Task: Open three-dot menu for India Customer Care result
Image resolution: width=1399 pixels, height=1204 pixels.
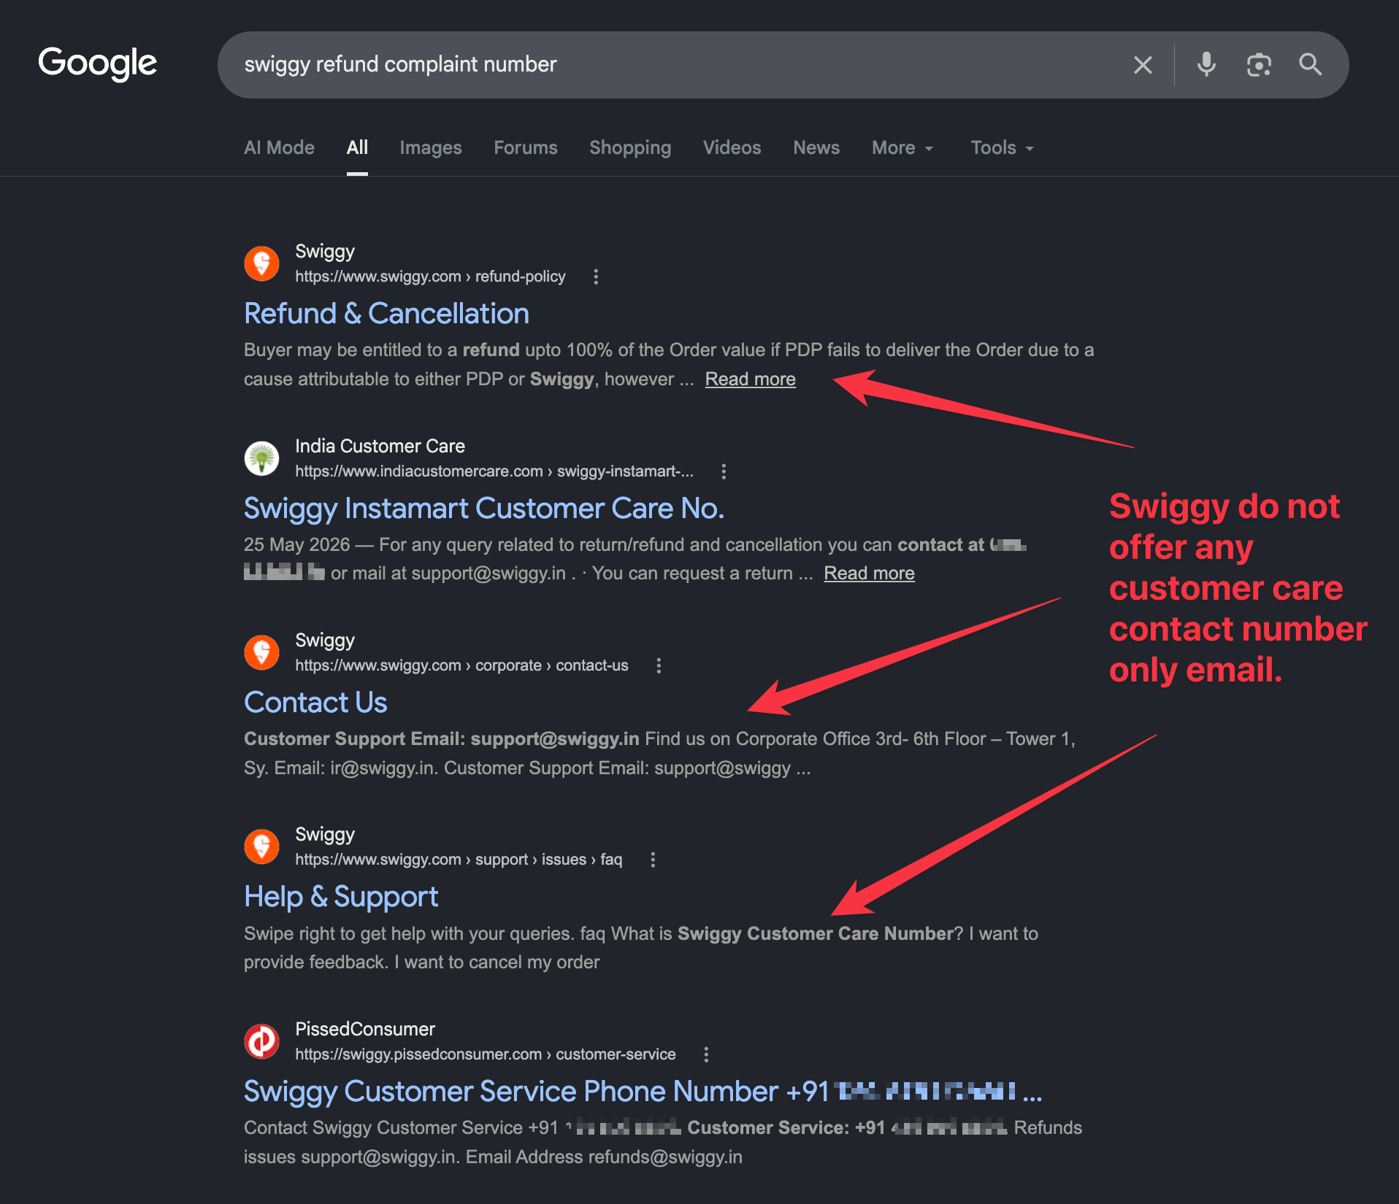Action: [724, 471]
